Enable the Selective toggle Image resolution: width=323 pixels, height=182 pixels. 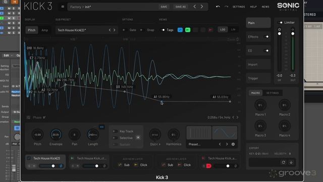tap(115, 138)
